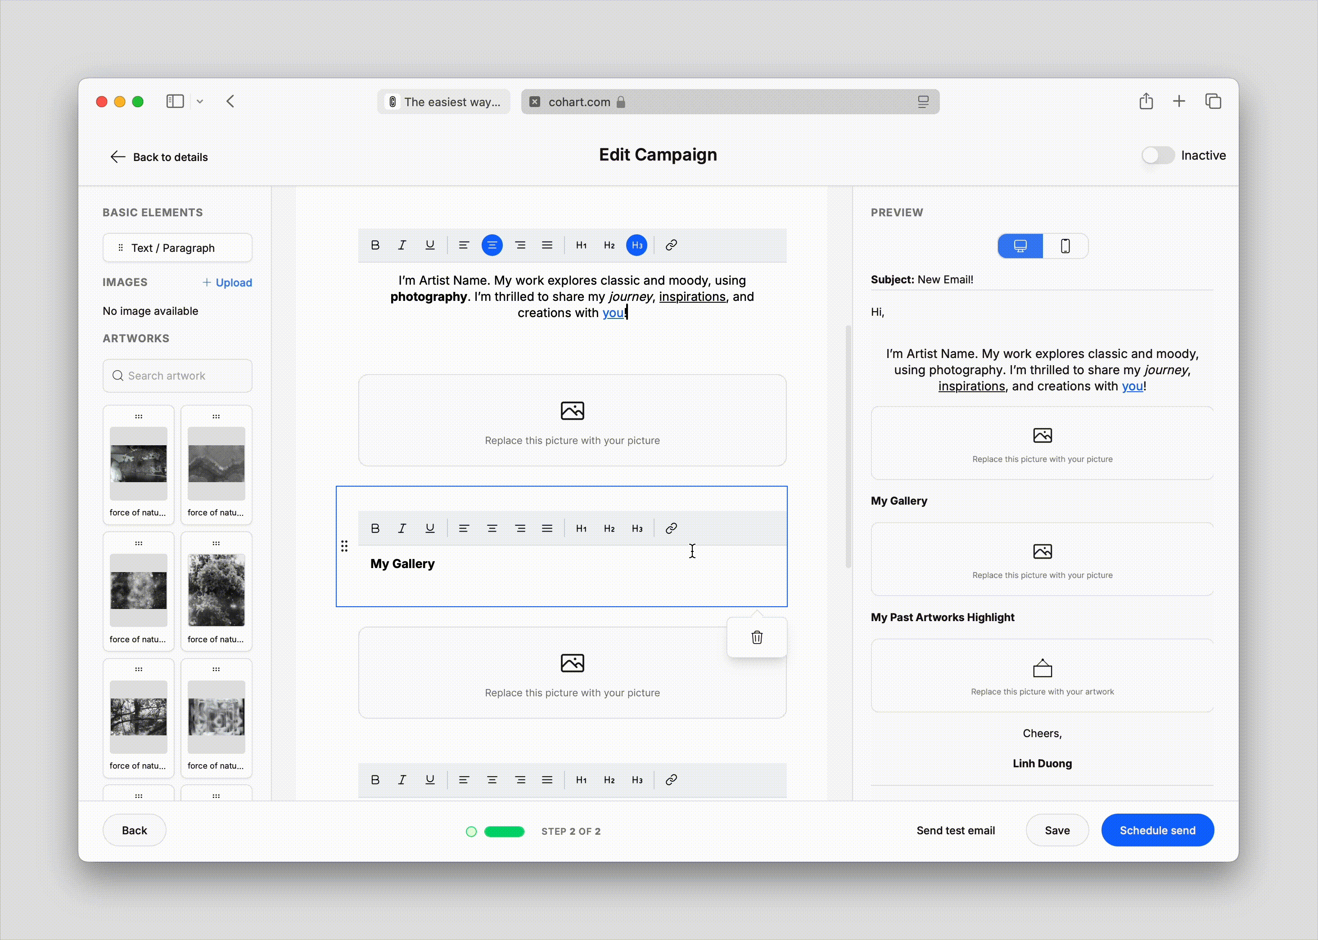Viewport: 1318px width, 940px height.
Task: Underline the My Gallery block text
Action: point(430,528)
